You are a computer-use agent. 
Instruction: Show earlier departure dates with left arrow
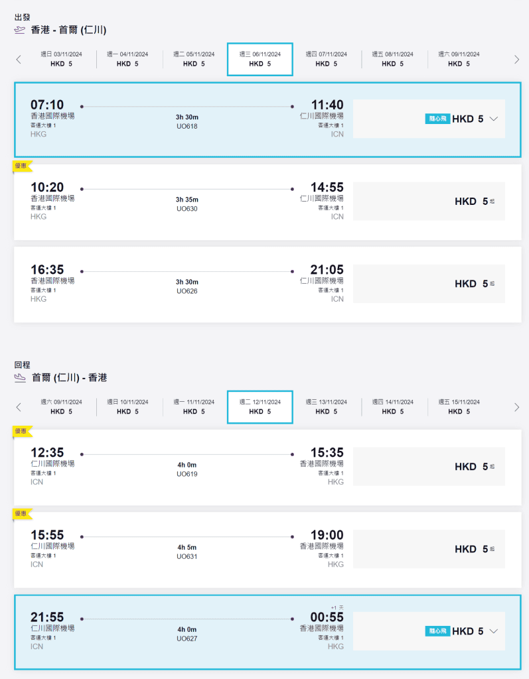point(19,59)
